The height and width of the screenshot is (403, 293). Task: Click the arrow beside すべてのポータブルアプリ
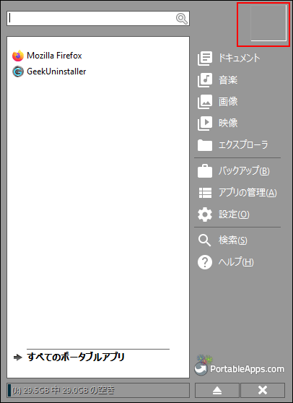click(x=18, y=357)
